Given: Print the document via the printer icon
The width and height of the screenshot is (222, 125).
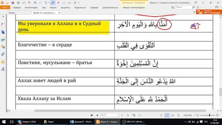Looking at the screenshot, I should point(18,3).
